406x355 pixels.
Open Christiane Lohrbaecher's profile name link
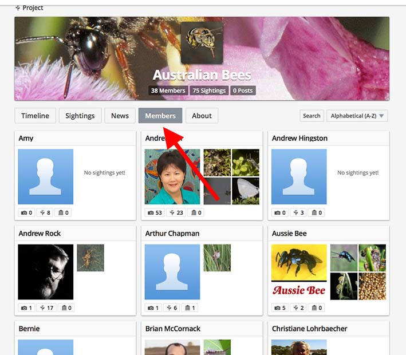point(309,329)
